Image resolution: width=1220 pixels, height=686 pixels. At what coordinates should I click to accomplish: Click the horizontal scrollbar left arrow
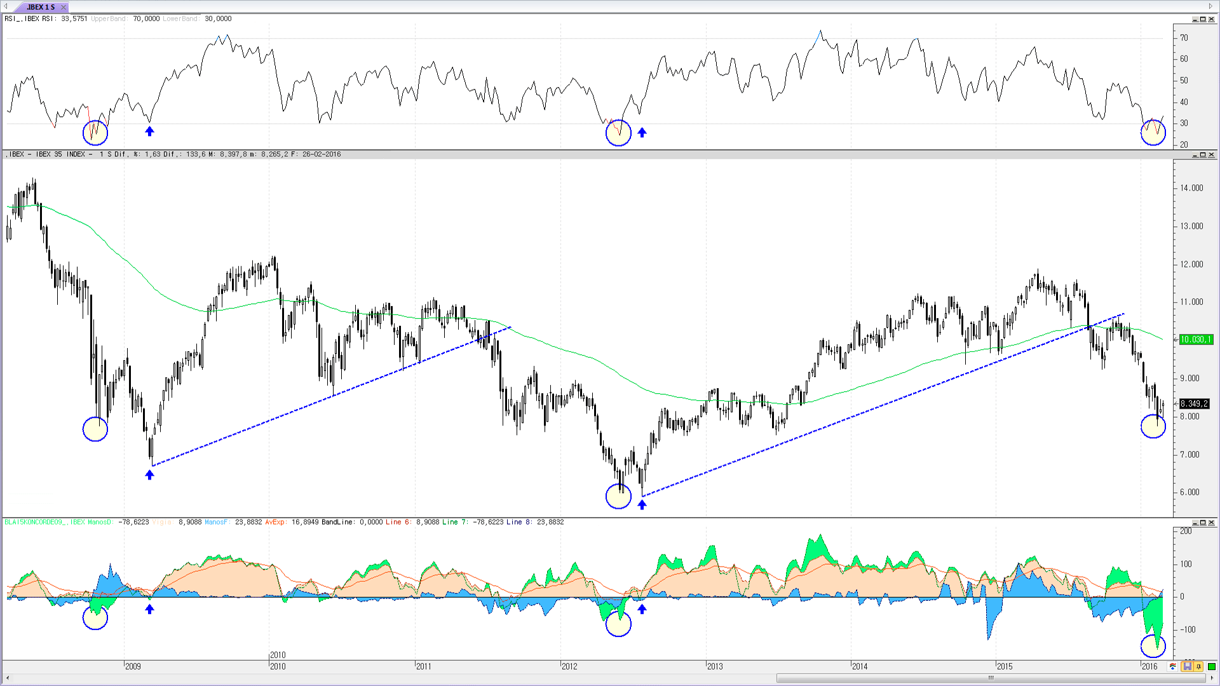click(x=6, y=678)
